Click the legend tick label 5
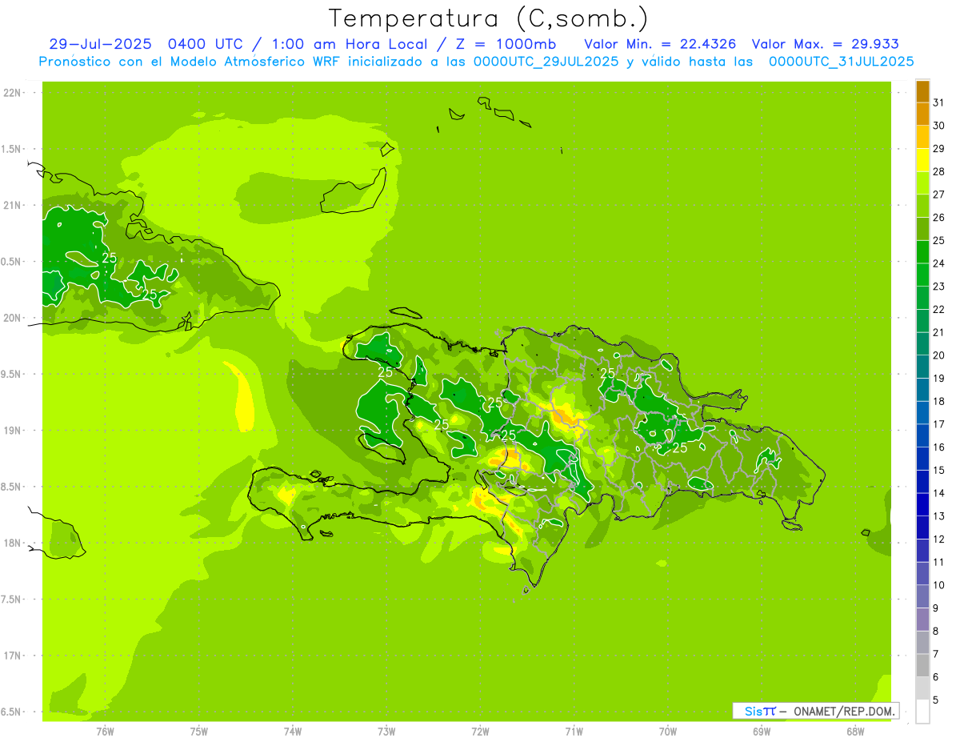The width and height of the screenshot is (960, 742). click(936, 700)
